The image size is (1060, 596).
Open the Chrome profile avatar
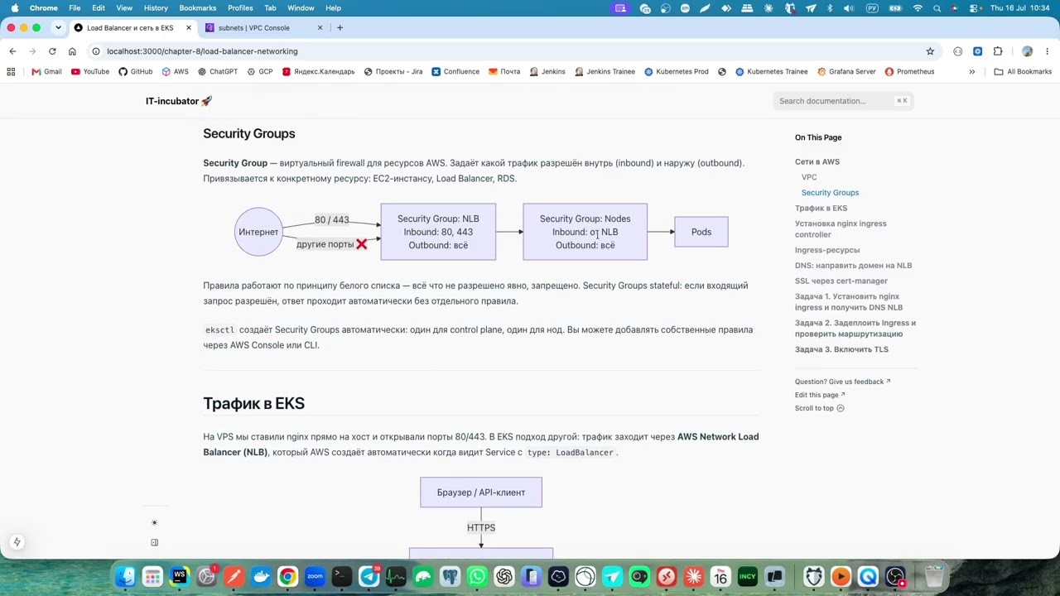tap(1028, 51)
